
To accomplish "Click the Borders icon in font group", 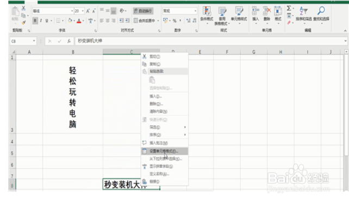I will click(x=58, y=21).
